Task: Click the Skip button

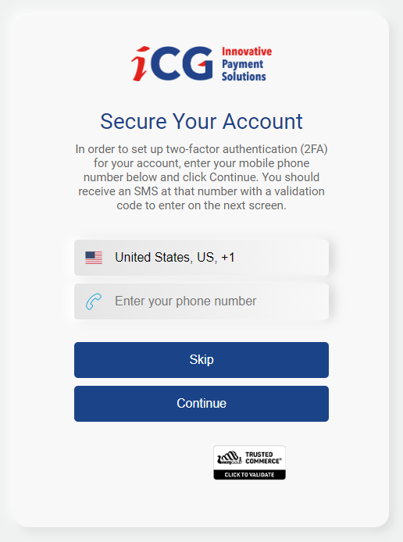Action: click(x=201, y=360)
